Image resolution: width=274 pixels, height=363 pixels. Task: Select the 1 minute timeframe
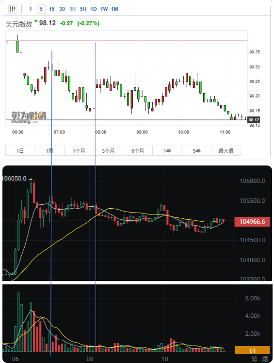[x=31, y=9]
